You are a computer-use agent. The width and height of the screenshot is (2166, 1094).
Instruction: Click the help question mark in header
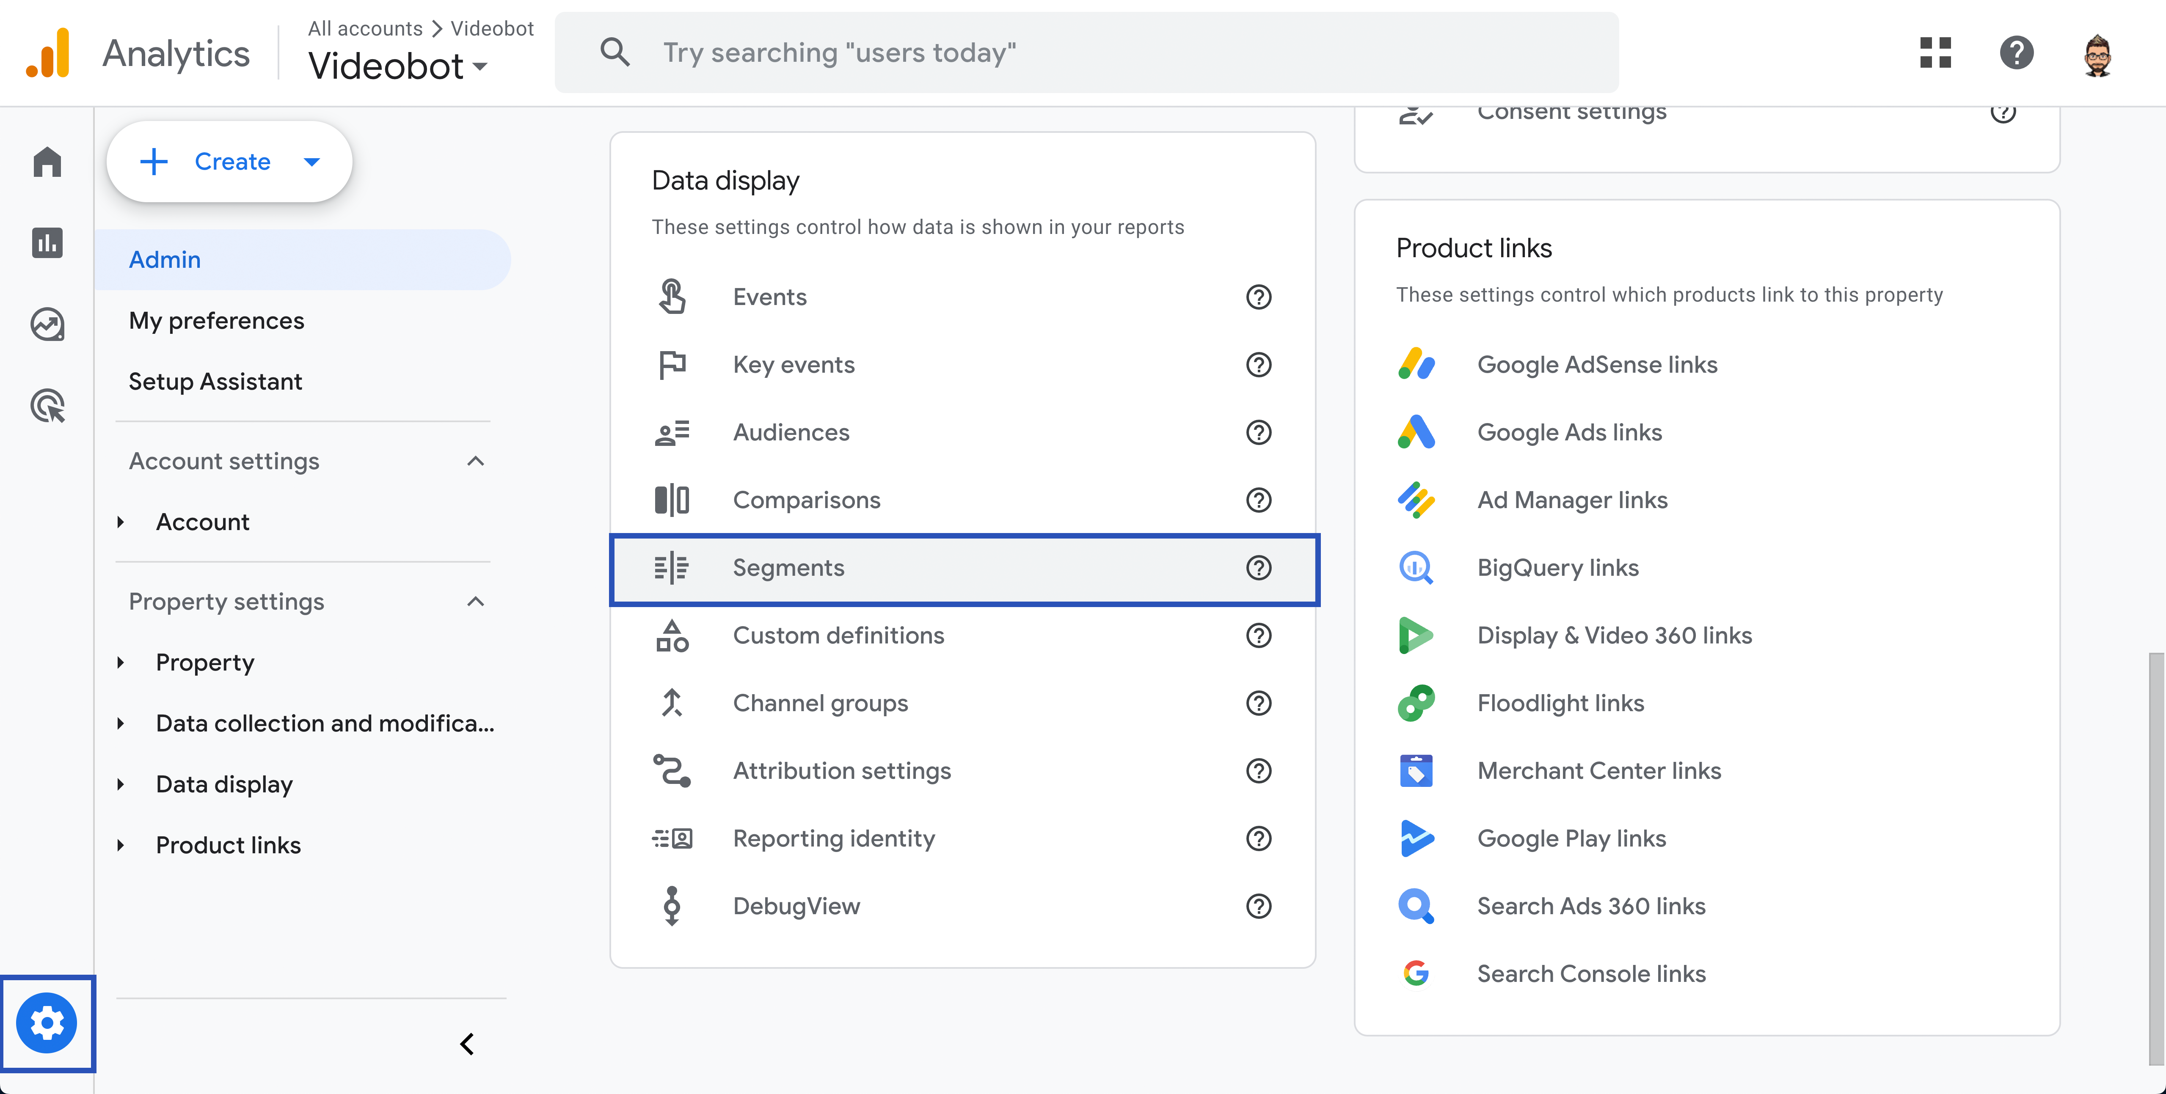tap(2015, 53)
